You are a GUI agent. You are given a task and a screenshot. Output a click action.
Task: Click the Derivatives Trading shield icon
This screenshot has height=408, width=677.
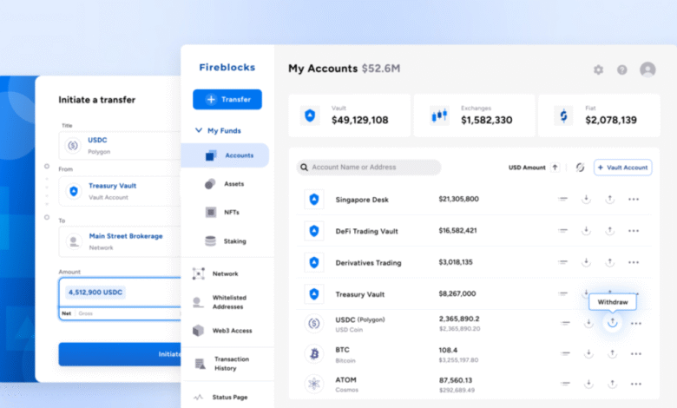point(314,262)
